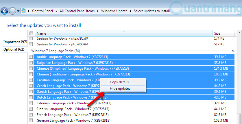Click the vertical scrollbar thumb
242x124 pixels.
click(x=239, y=119)
